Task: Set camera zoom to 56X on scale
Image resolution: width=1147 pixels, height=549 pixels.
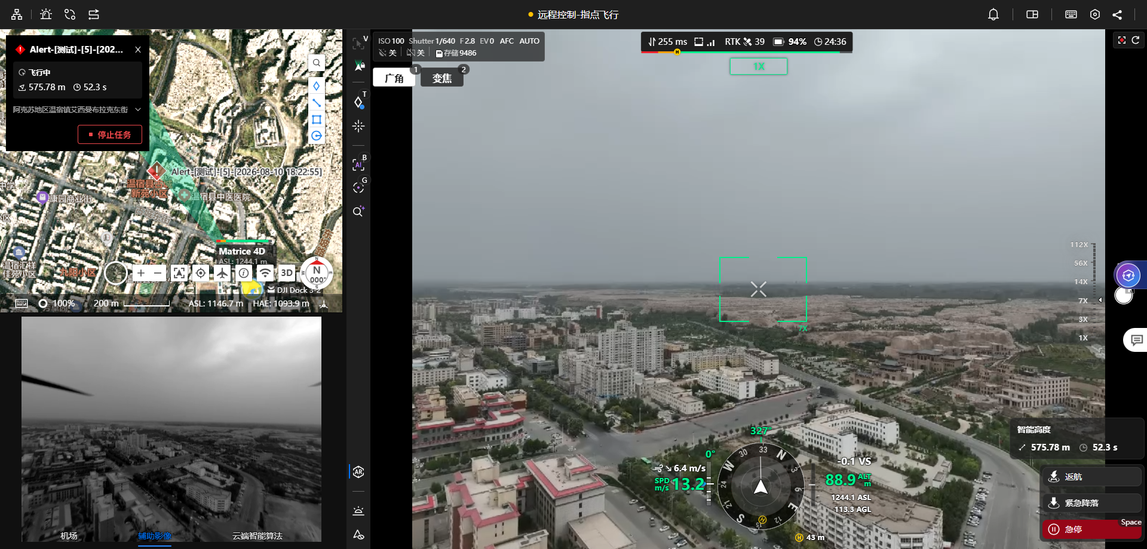Action: point(1081,263)
